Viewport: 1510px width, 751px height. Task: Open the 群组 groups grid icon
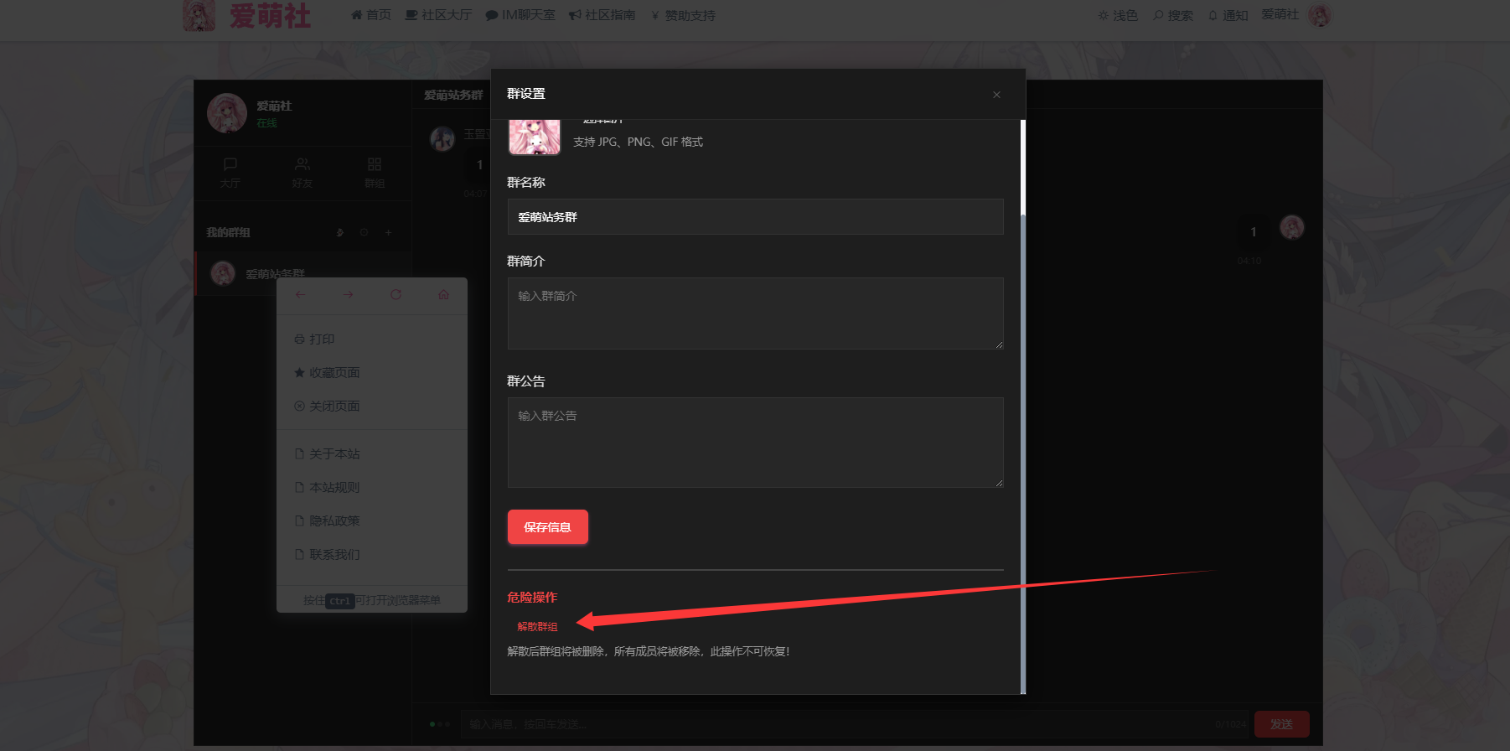[375, 172]
